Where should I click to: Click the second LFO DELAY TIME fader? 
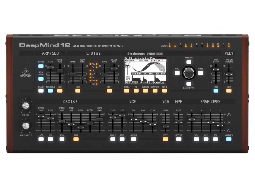(x=114, y=68)
